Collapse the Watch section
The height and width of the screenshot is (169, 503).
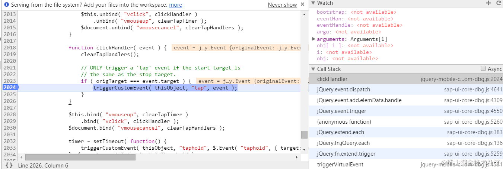(313, 3)
